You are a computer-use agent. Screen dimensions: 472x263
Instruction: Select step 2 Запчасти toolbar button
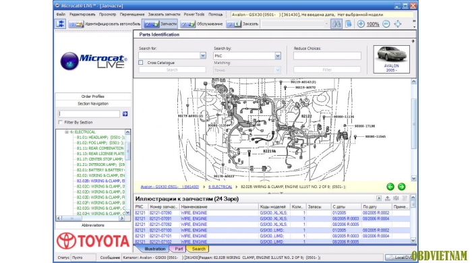pos(160,24)
